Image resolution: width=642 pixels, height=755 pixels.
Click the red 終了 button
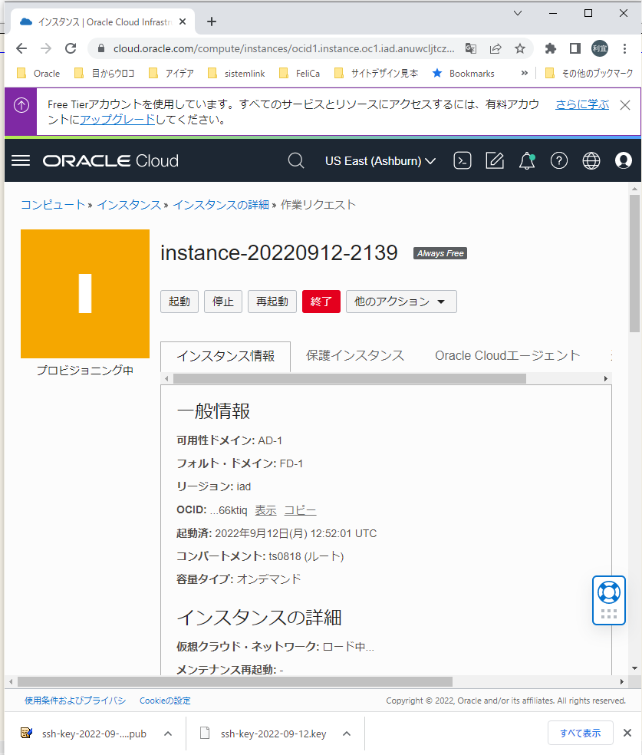[321, 302]
